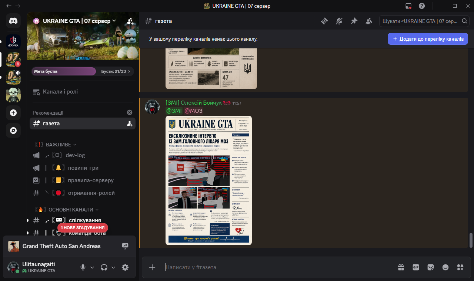Click Grand Theft Auto San Andreas activity
Viewport: 474px width, 281px height.
point(61,246)
